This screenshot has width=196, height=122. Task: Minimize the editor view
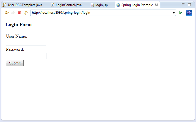pyautogui.click(x=183, y=5)
